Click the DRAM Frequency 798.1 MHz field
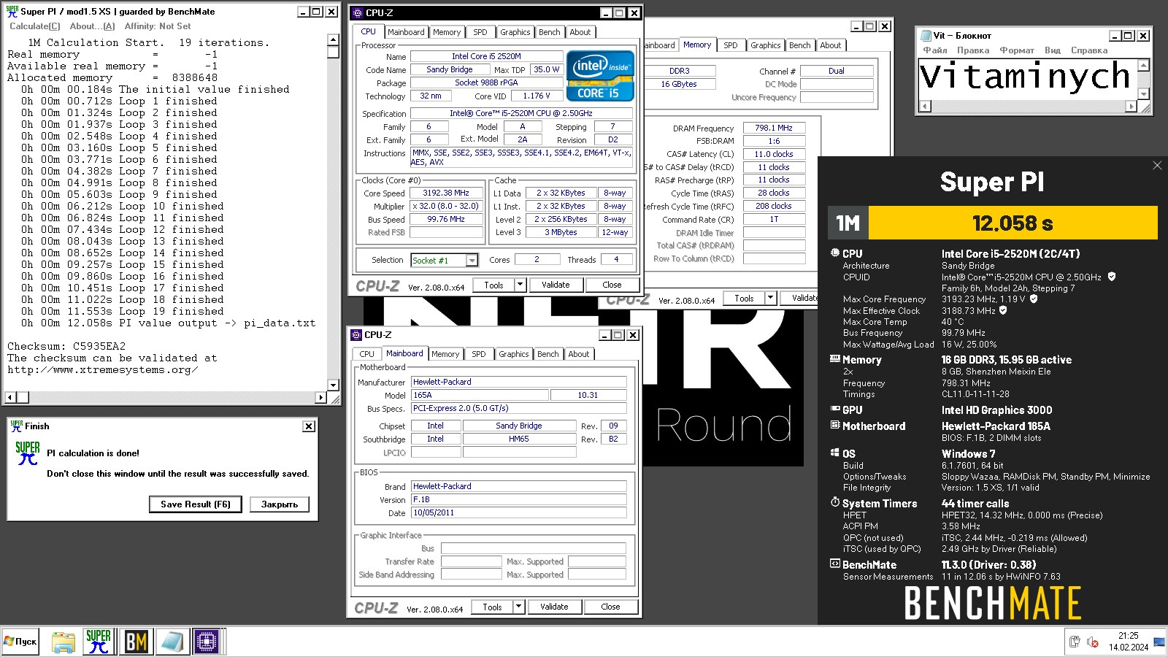The width and height of the screenshot is (1168, 657). pyautogui.click(x=774, y=128)
